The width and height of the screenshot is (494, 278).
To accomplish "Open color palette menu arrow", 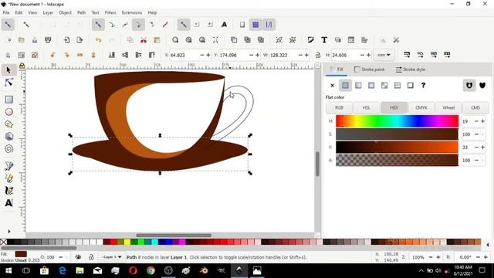I will coord(488,245).
